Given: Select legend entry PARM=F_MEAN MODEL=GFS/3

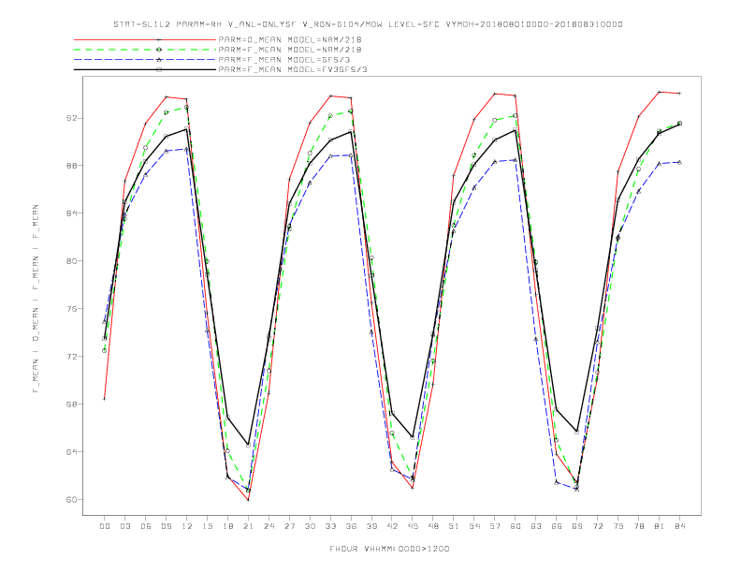Looking at the screenshot, I should [284, 60].
